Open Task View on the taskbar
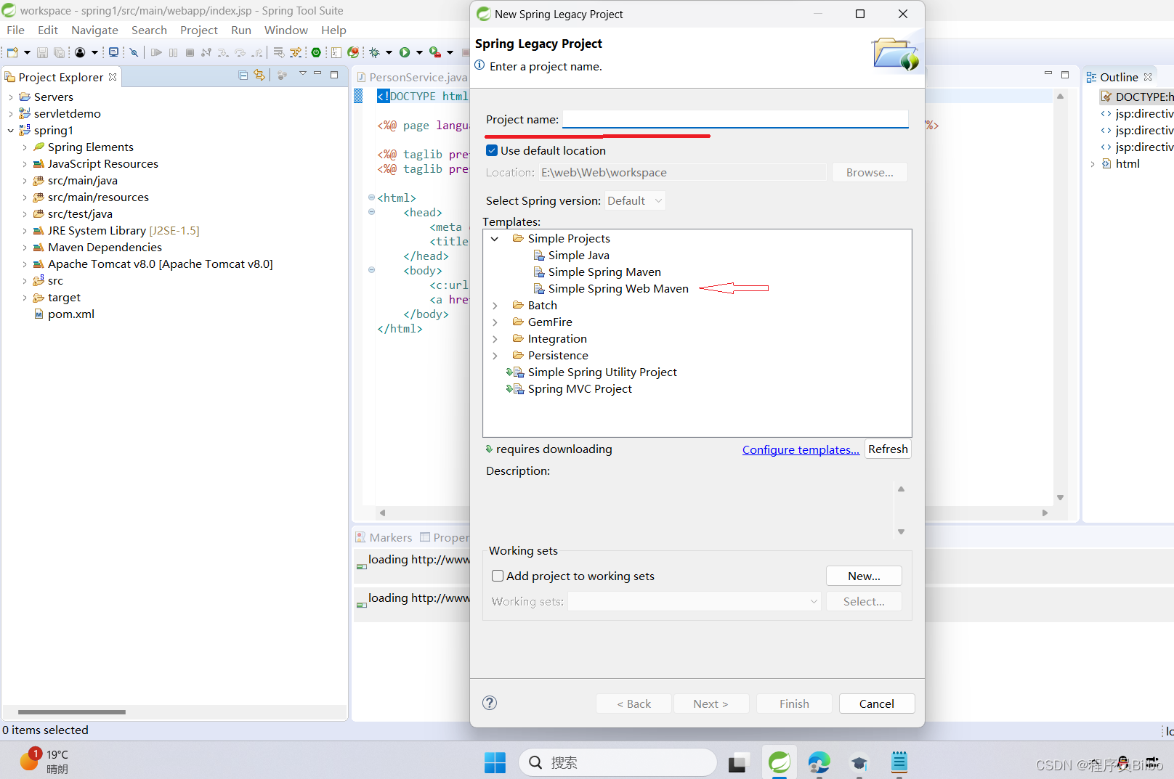Image resolution: width=1174 pixels, height=779 pixels. pyautogui.click(x=738, y=762)
